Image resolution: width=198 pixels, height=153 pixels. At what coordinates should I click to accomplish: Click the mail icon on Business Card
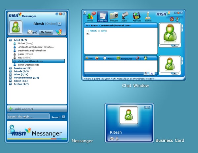(112, 138)
